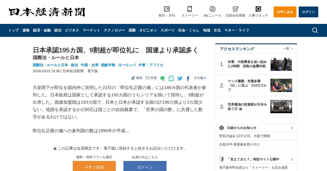This screenshot has height=171, width=327.
Task: Share the article with the green note icon
Action: tap(171, 78)
